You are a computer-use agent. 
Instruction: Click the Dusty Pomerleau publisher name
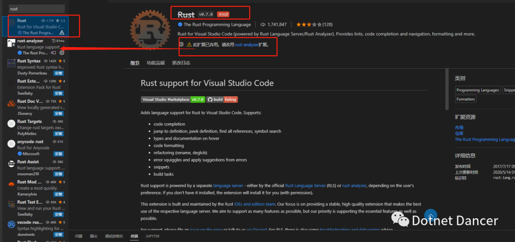coord(32,73)
